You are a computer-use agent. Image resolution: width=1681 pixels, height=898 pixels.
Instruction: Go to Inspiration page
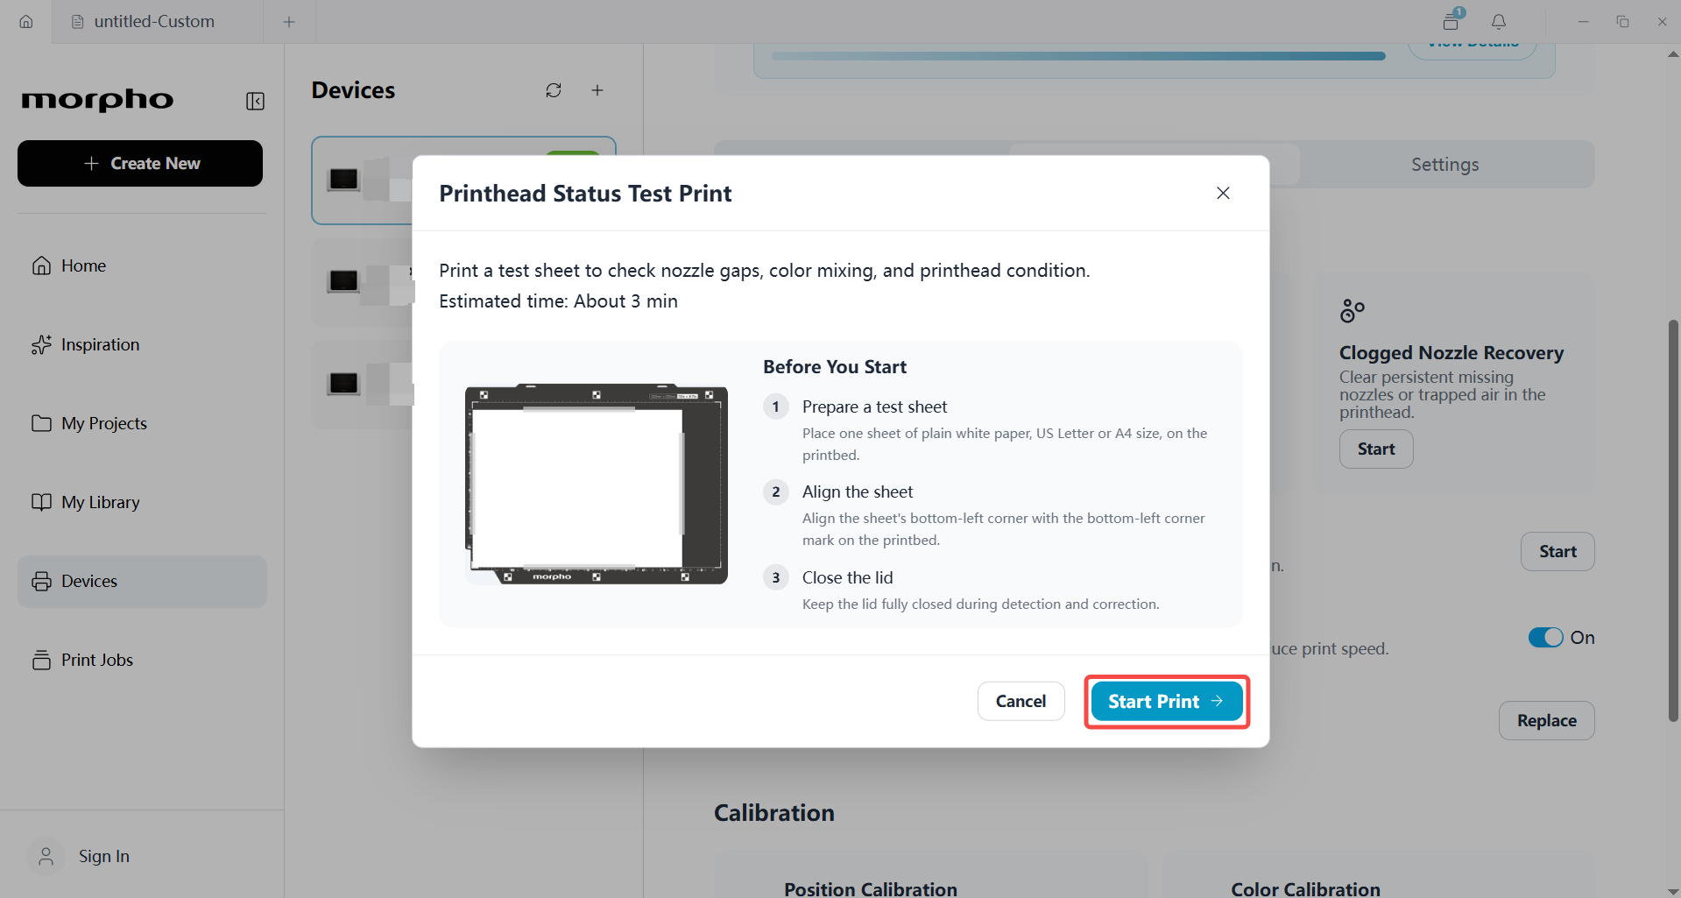(x=142, y=344)
